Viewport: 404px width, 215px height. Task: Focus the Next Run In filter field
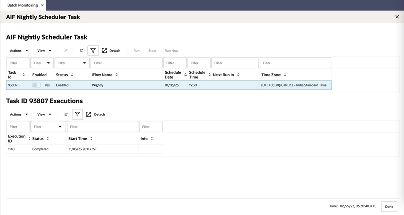click(235, 63)
